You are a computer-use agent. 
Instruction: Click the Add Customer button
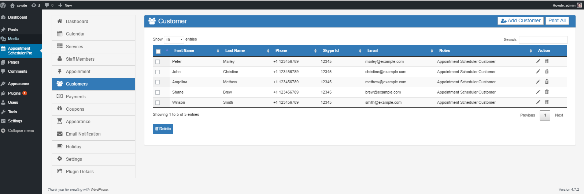pyautogui.click(x=520, y=21)
